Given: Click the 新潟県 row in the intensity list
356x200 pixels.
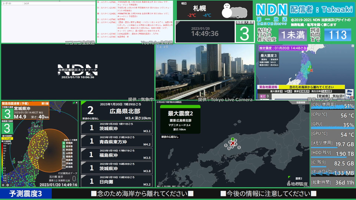Looking at the screenshot, I should tap(67, 167).
